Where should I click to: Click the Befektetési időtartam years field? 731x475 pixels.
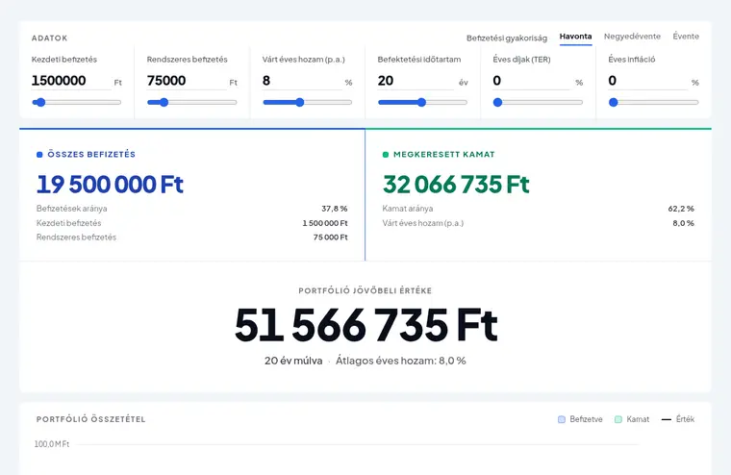coord(417,81)
